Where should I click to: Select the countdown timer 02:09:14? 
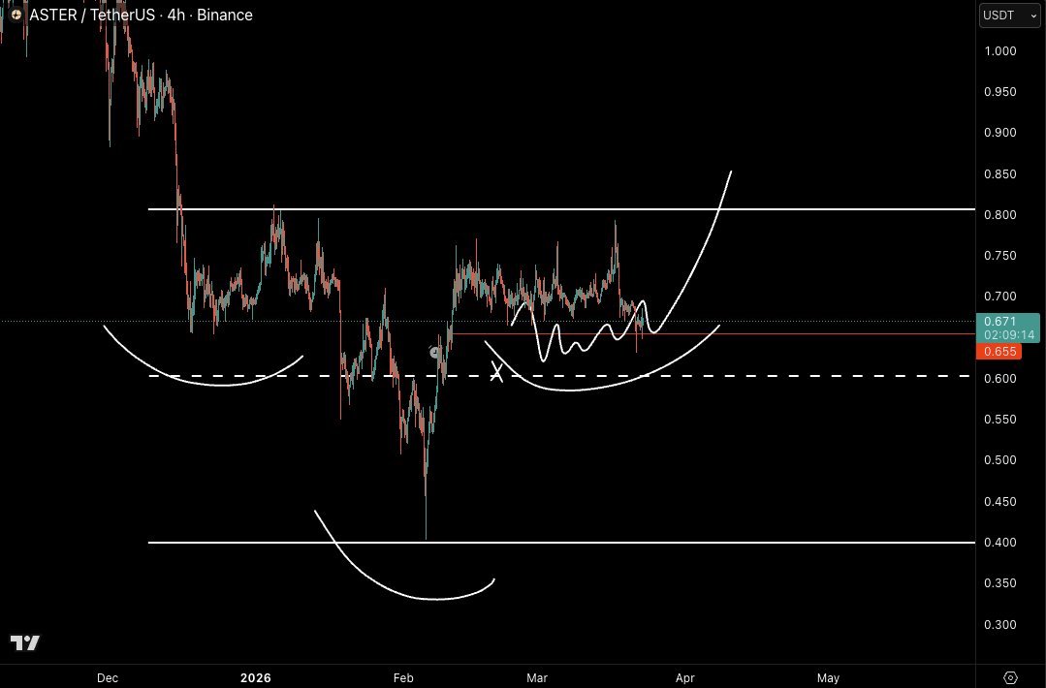tap(1008, 335)
